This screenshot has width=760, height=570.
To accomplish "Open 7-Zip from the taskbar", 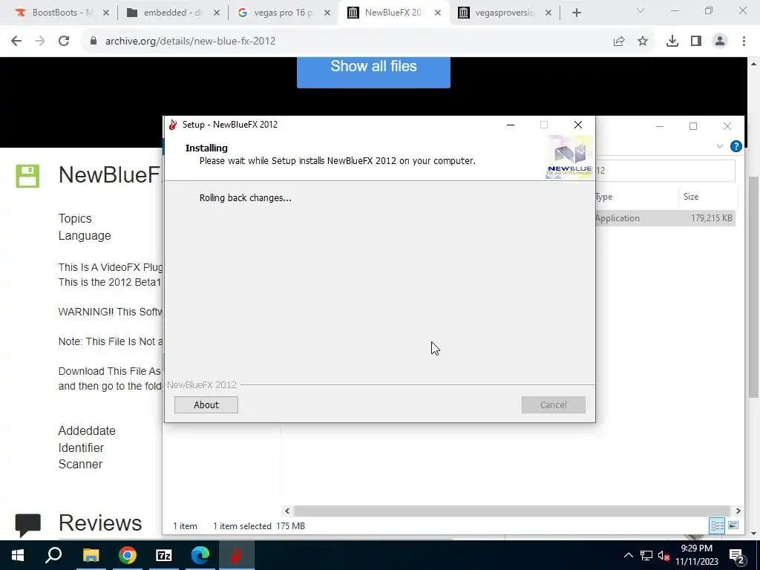I will point(164,555).
